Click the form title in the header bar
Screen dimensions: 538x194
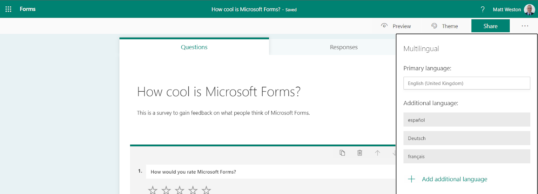pos(246,9)
